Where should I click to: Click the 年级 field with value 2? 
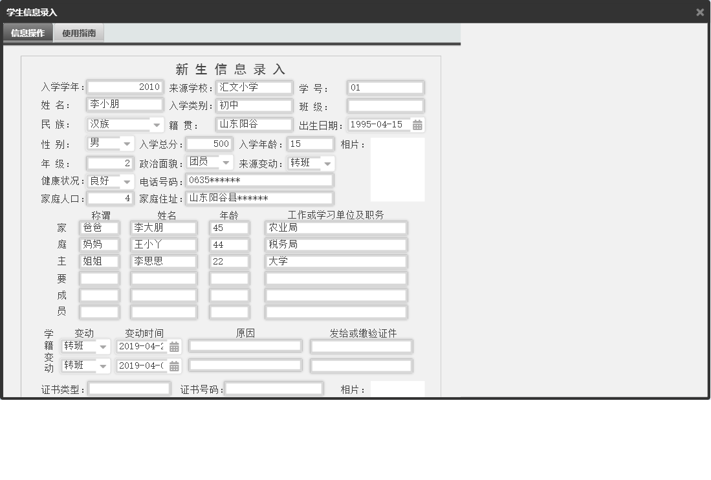(110, 163)
